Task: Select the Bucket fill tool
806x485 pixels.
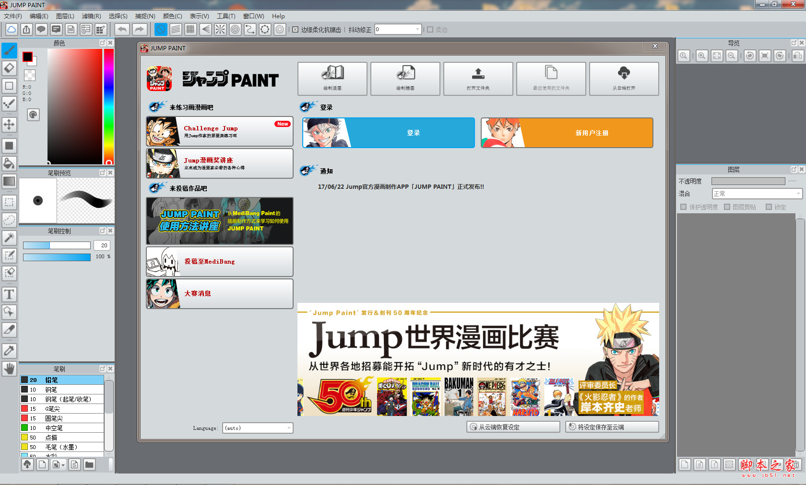Action: point(9,163)
